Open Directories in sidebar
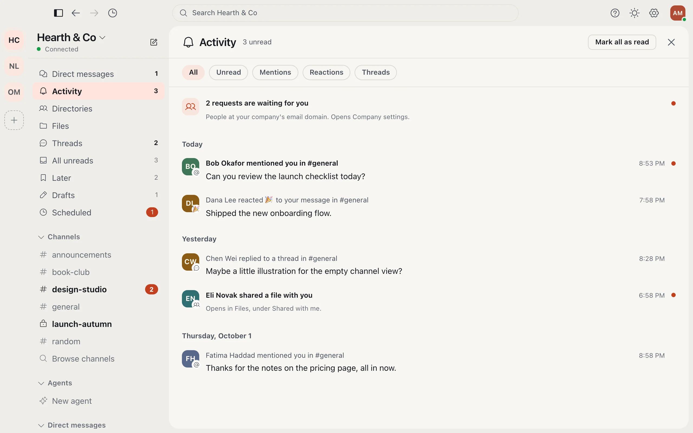The image size is (693, 433). [x=99, y=109]
